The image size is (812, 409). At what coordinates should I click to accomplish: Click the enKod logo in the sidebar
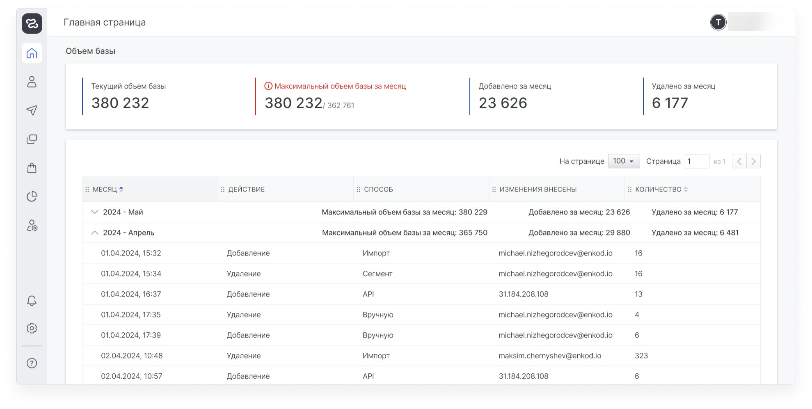(x=32, y=23)
